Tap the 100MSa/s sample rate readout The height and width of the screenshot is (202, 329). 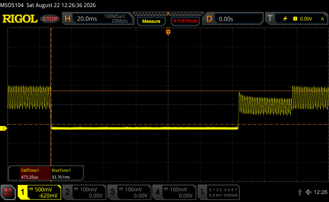point(115,16)
